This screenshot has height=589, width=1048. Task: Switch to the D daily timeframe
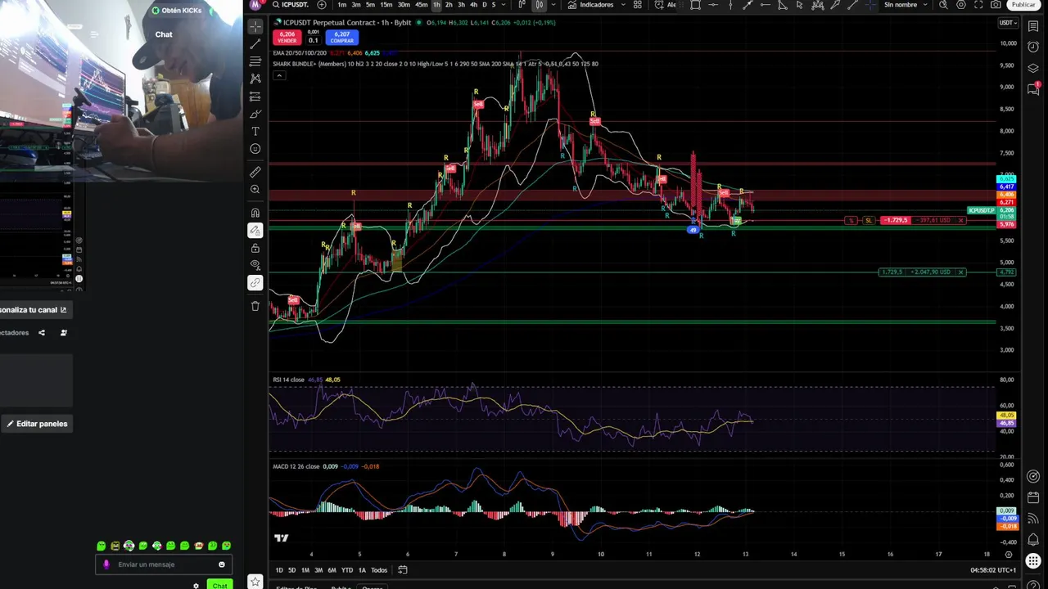(x=484, y=5)
